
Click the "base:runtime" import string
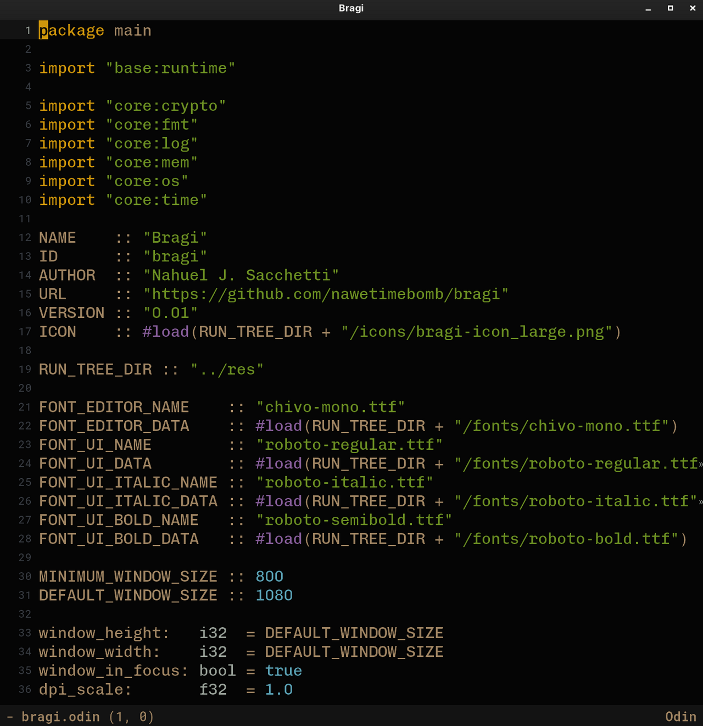(x=170, y=68)
